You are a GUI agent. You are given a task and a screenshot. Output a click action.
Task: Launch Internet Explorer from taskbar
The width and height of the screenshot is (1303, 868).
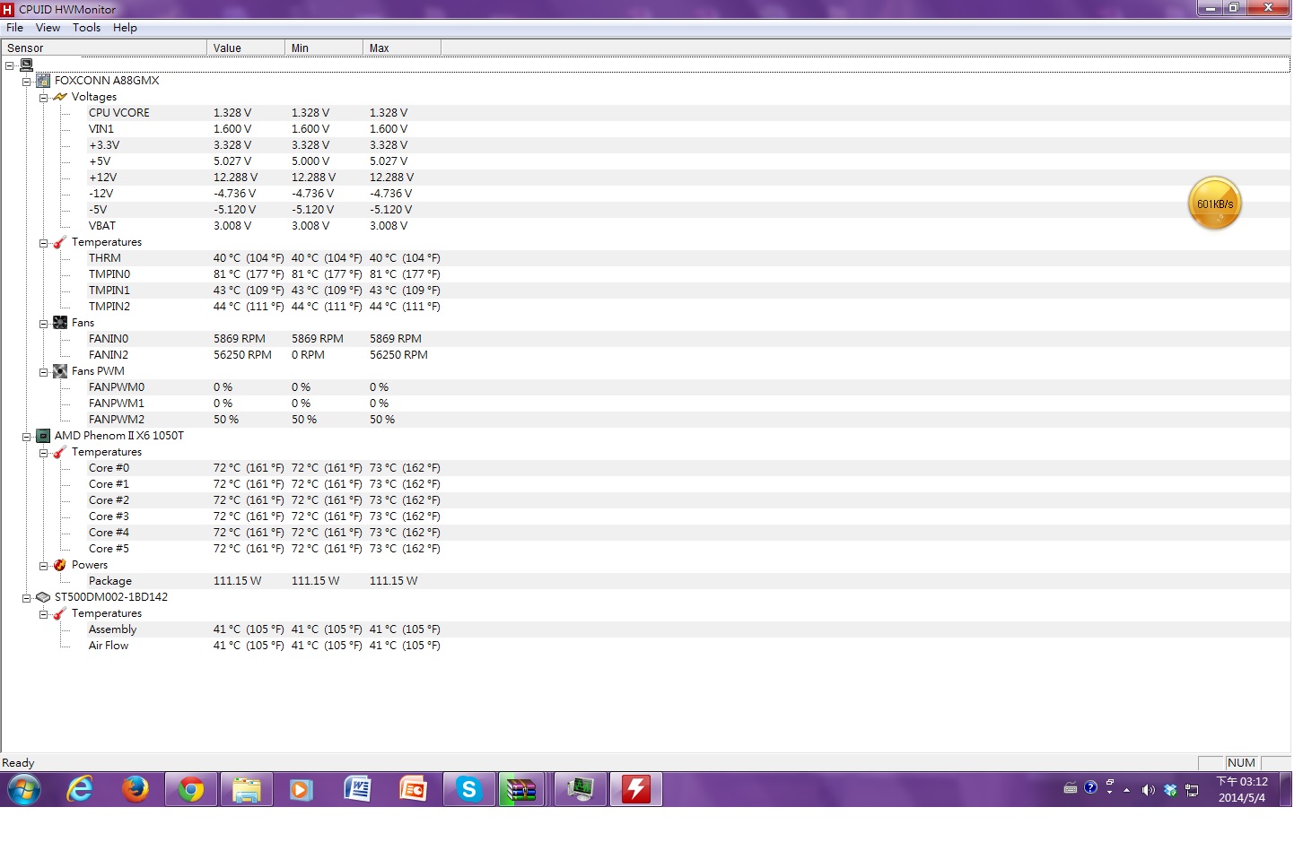pyautogui.click(x=80, y=790)
